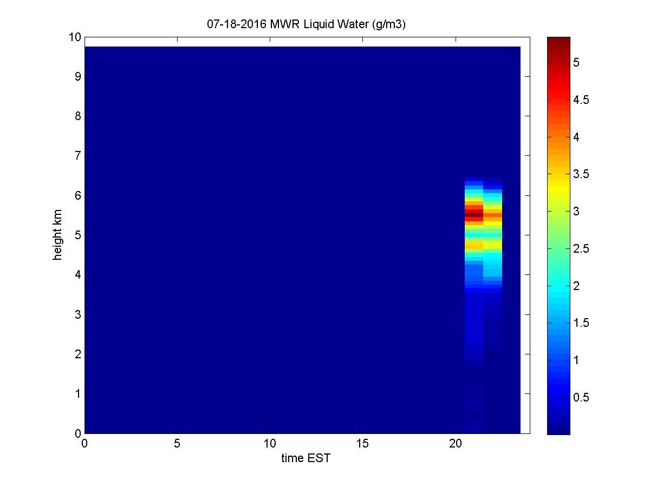Click the 'height km' y-axis label
Screen dimensions: 650x487
pyautogui.click(x=57, y=235)
